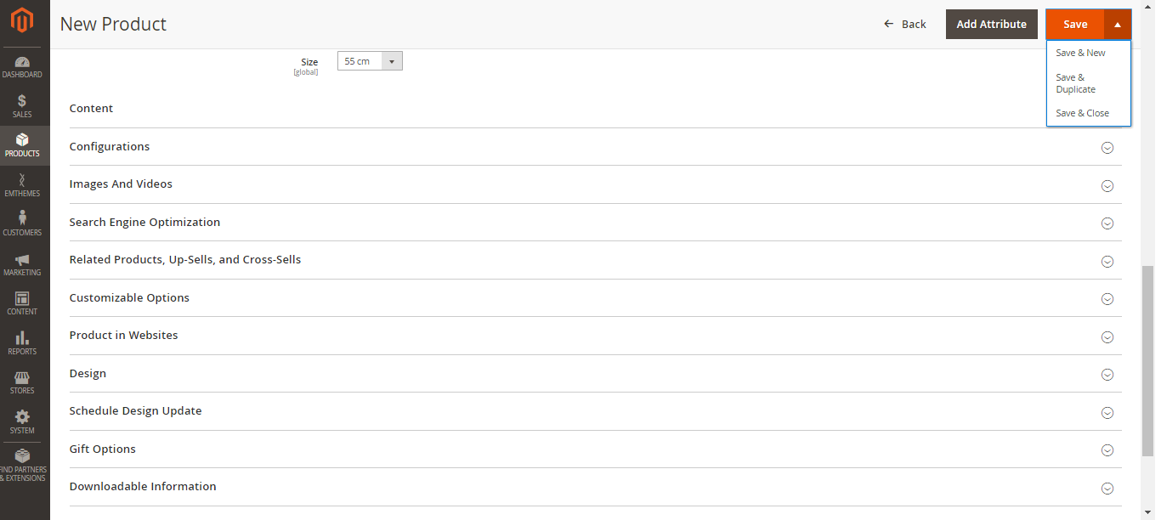Toggle the Save dropdown arrow

click(x=1118, y=24)
